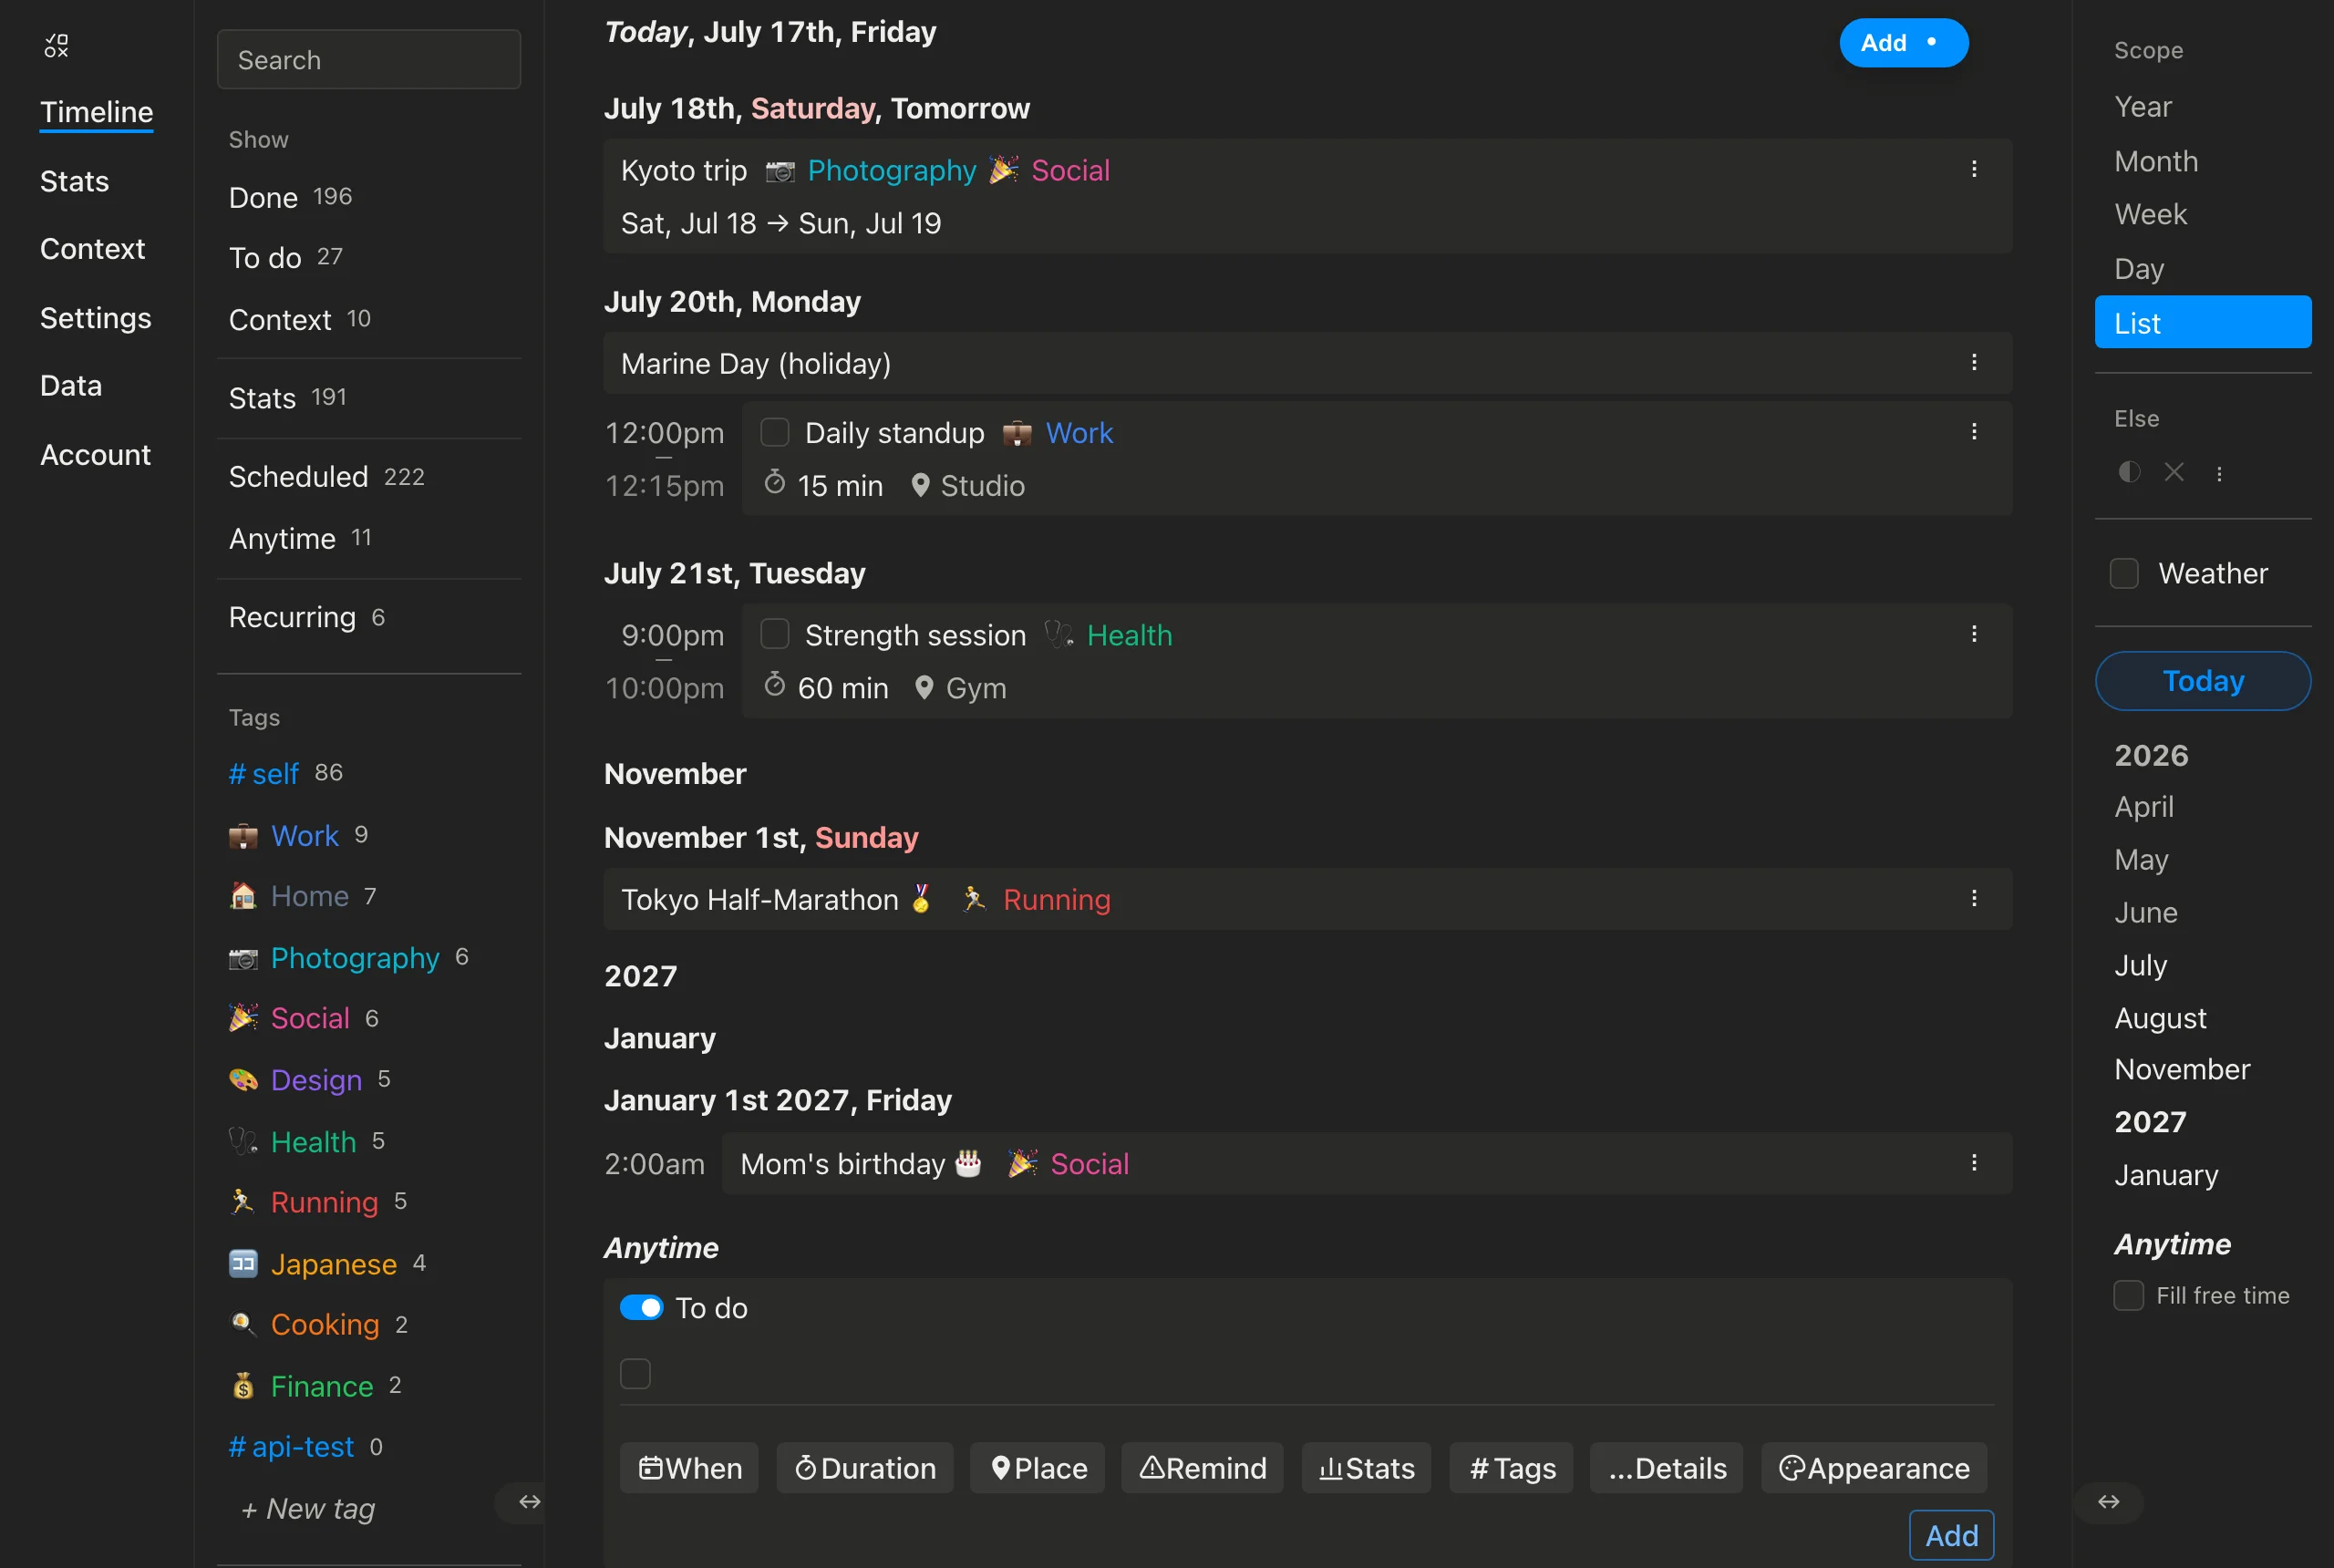2334x1568 pixels.
Task: Open the Account page
Action: (95, 454)
